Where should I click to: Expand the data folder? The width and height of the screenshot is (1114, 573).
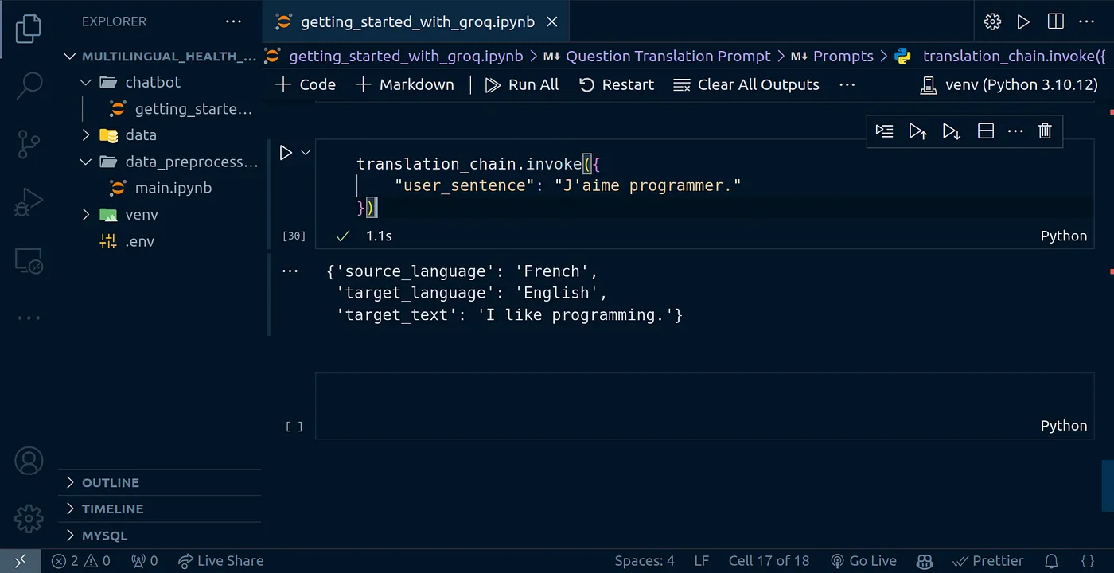(x=140, y=135)
